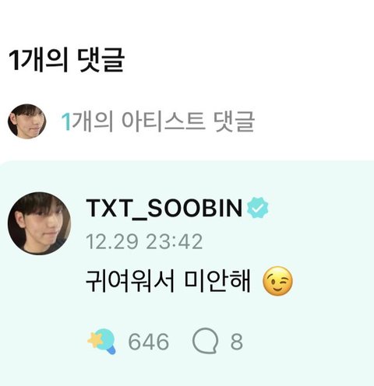Click the word 미안해 in the comment

tap(217, 281)
